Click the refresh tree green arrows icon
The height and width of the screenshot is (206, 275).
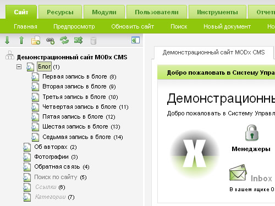point(64,40)
